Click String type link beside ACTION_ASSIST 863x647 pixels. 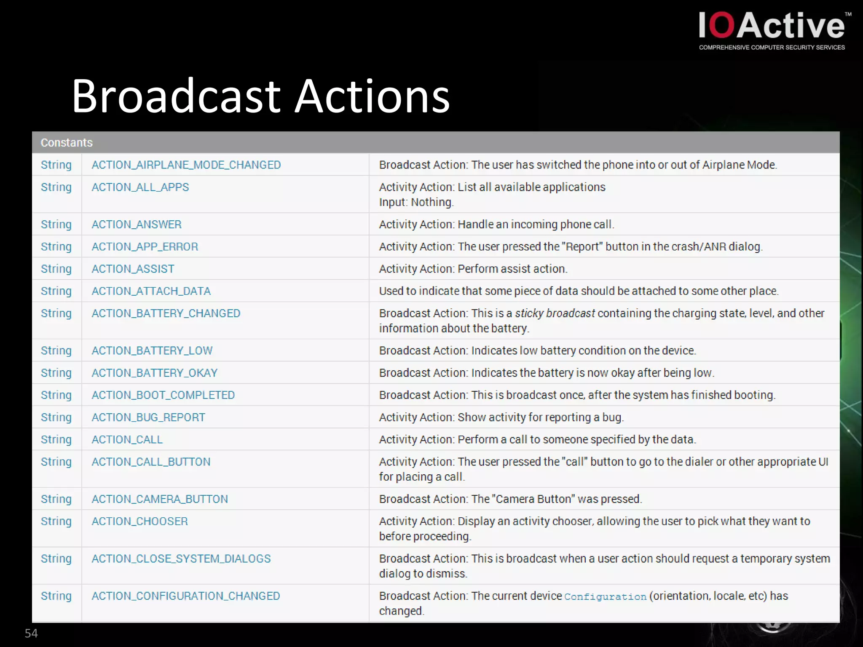click(56, 269)
